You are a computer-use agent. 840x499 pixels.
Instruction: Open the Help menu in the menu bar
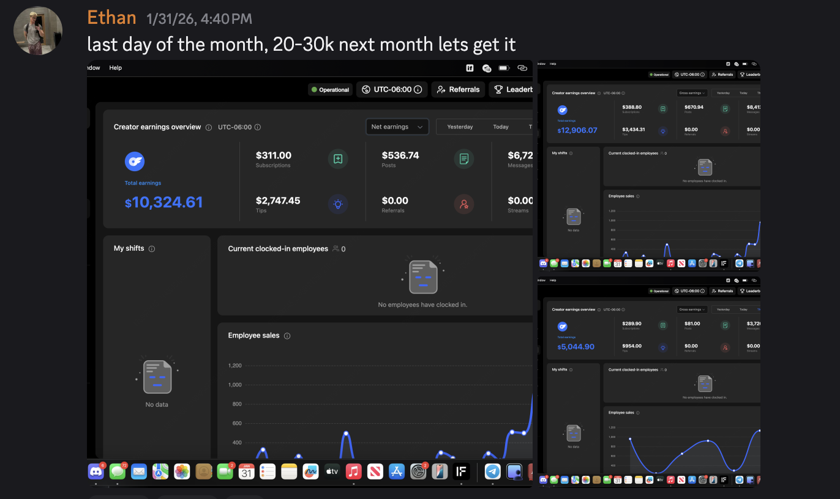tap(116, 68)
